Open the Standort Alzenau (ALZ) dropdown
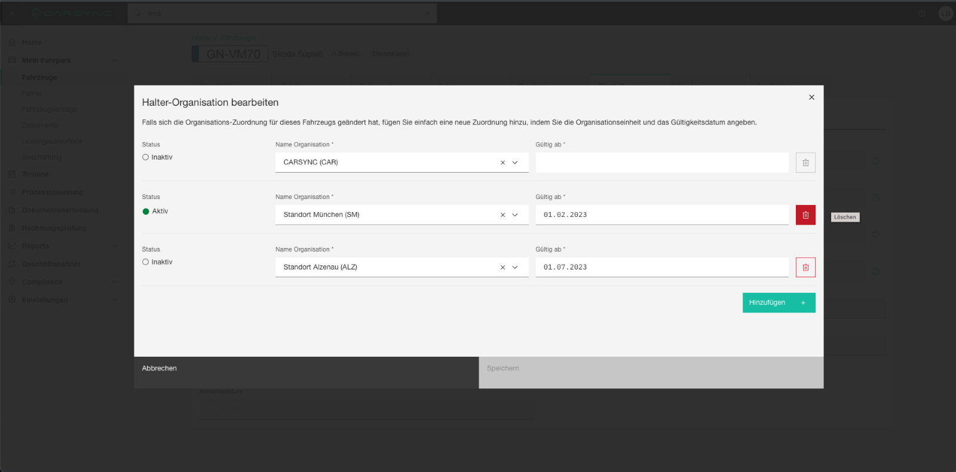Viewport: 956px width, 472px height. coord(515,267)
